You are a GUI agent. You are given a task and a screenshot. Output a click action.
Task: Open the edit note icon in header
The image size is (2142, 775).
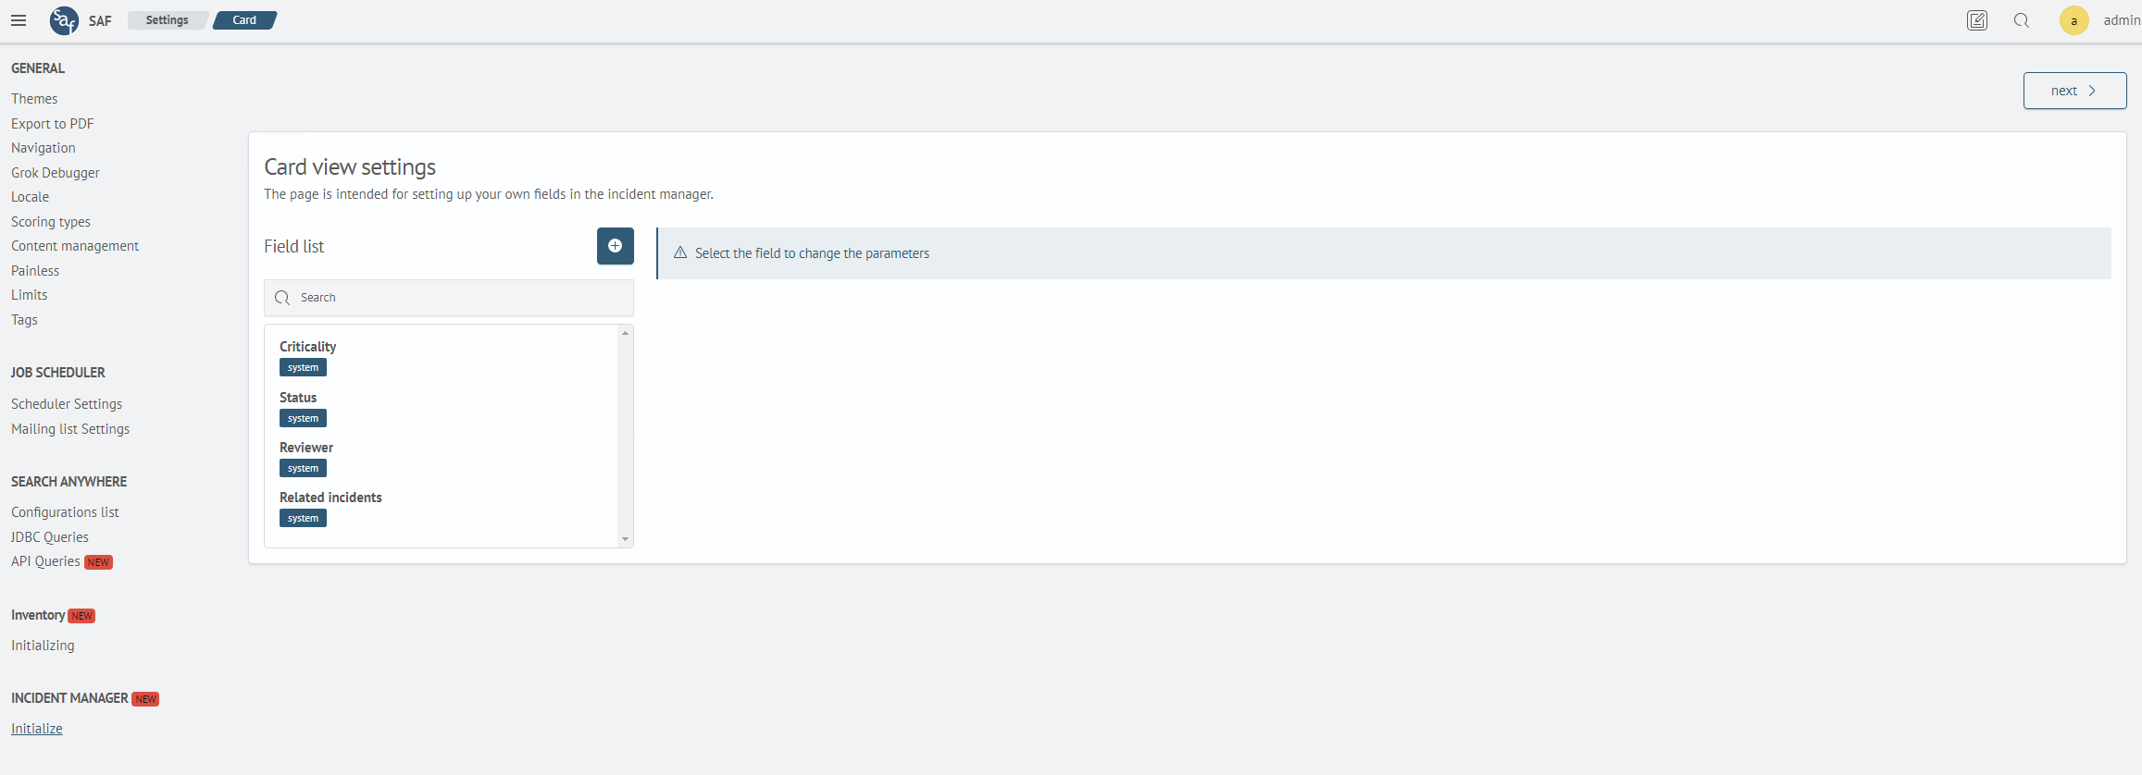coord(1977,20)
